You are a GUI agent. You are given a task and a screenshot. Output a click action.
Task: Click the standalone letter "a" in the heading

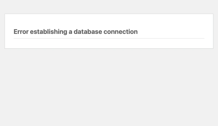[x=70, y=32]
